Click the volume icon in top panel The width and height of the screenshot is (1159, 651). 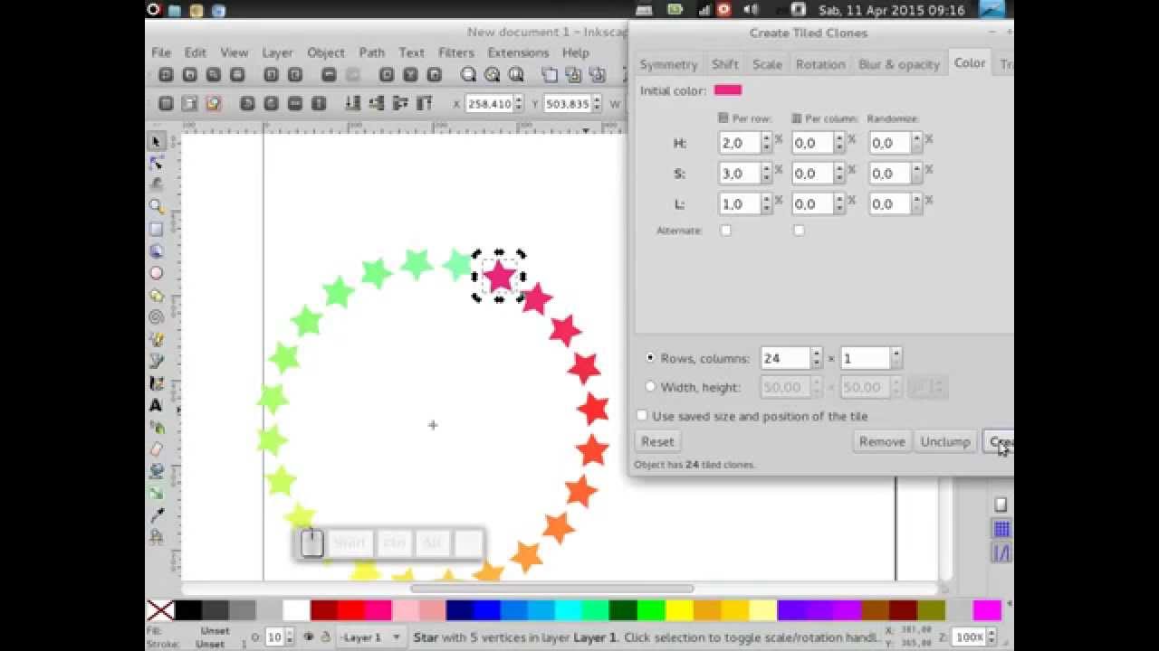pos(751,10)
